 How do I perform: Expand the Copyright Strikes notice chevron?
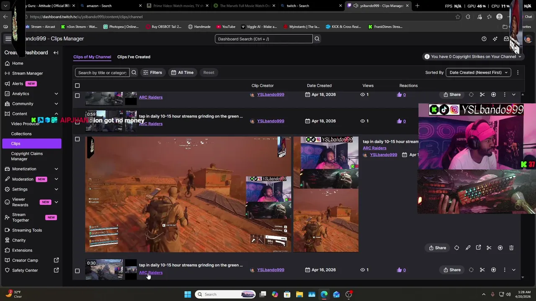point(520,57)
